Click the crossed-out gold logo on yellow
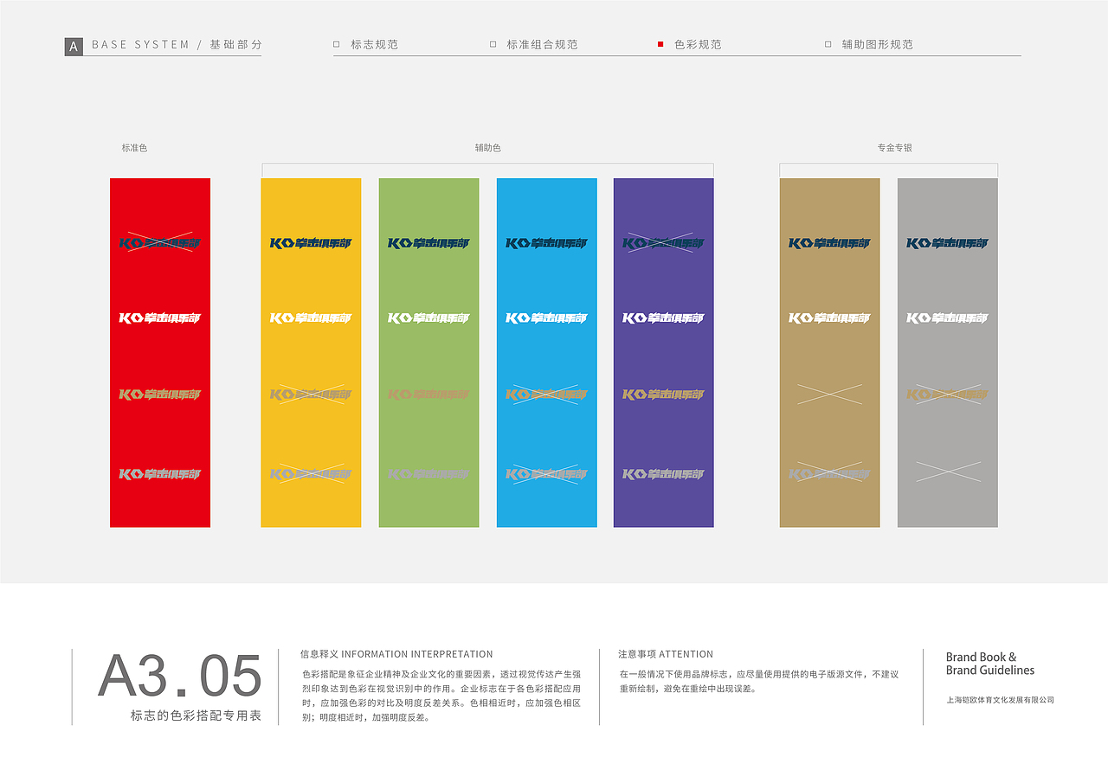This screenshot has width=1108, height=783. click(311, 395)
